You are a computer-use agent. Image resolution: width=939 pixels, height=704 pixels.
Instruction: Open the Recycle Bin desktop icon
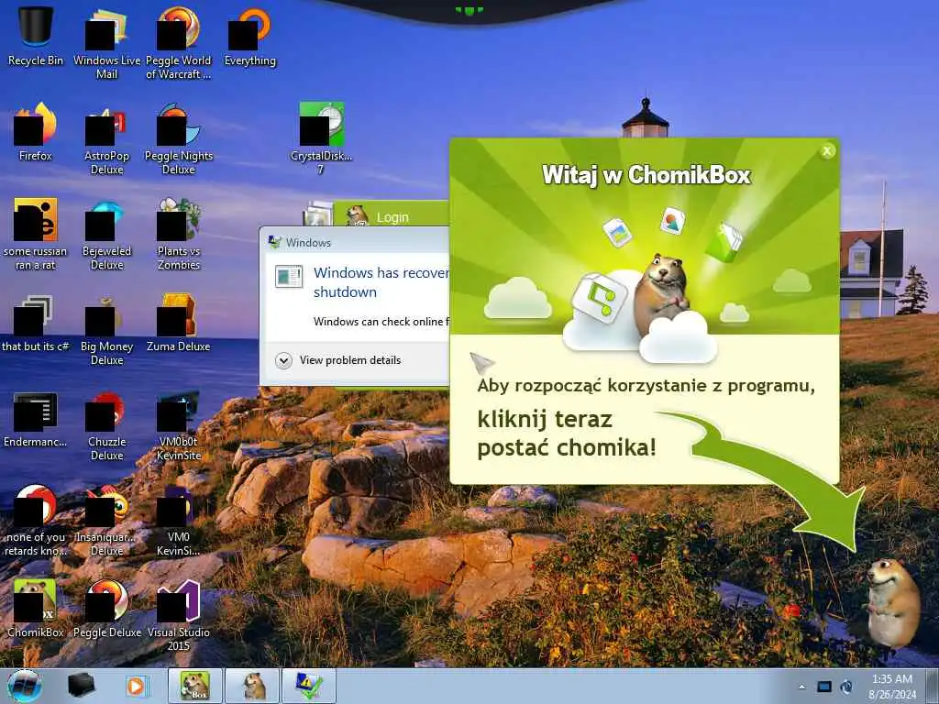pos(36,34)
